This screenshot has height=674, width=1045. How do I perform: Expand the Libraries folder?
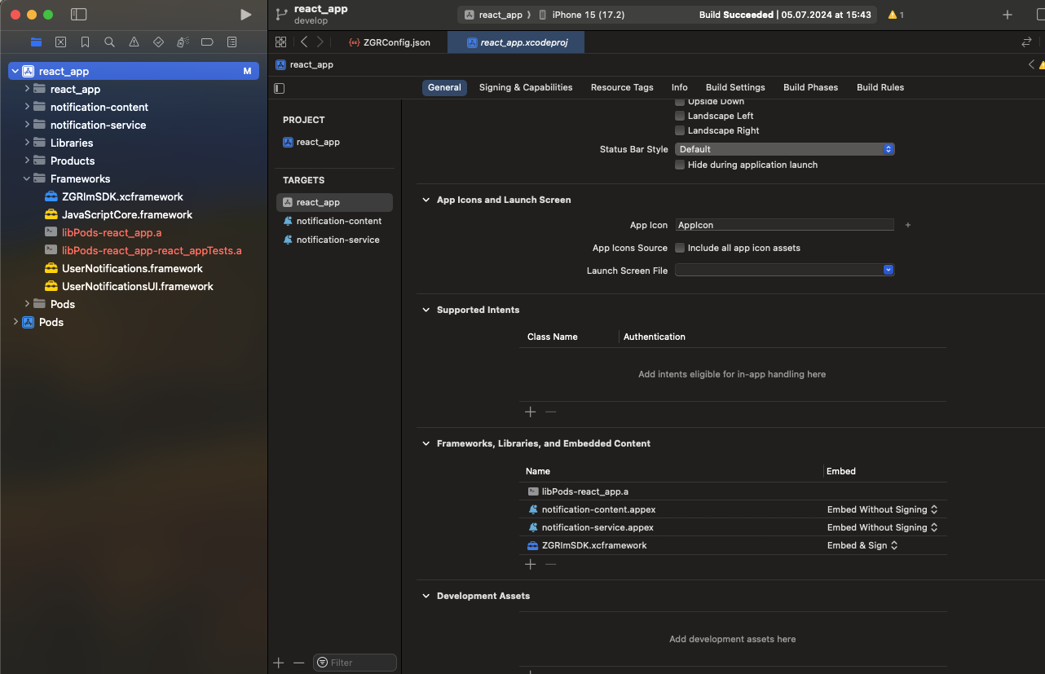pos(27,143)
